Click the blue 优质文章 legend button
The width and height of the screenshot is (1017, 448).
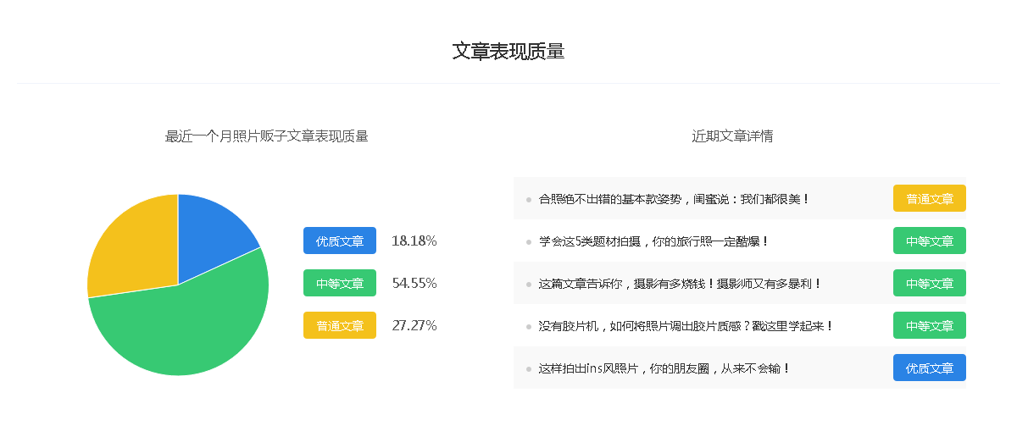339,241
